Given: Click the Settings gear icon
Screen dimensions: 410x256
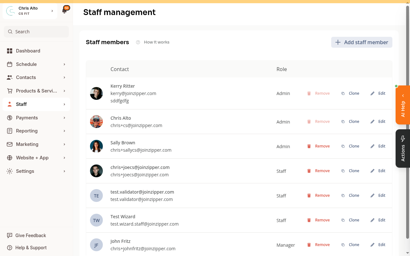Looking at the screenshot, I should [x=10, y=171].
